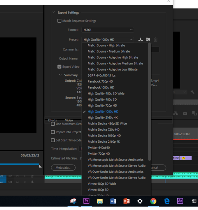Click the purple clip in timeline
Viewport: 198px width, 210px height.
pos(182,158)
